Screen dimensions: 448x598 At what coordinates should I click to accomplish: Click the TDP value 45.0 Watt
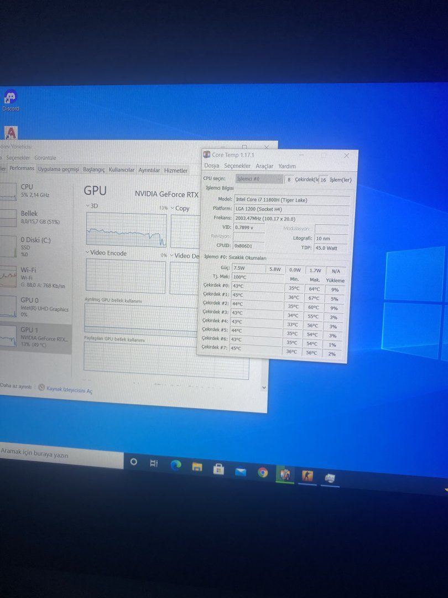330,248
